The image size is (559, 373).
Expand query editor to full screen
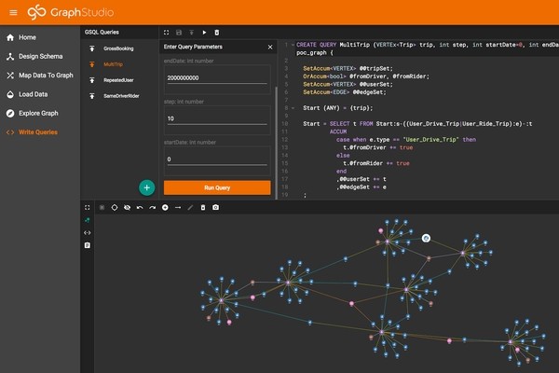[x=166, y=33]
